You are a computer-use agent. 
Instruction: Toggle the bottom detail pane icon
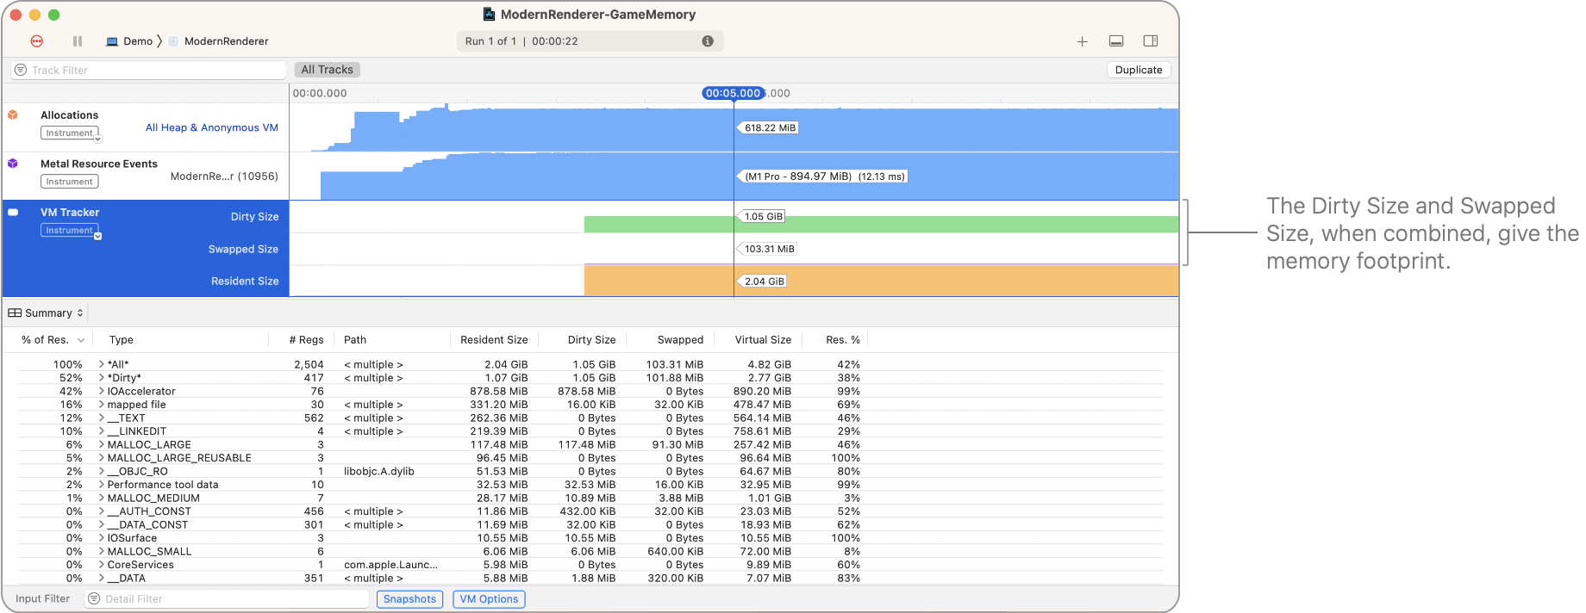[x=1116, y=41]
